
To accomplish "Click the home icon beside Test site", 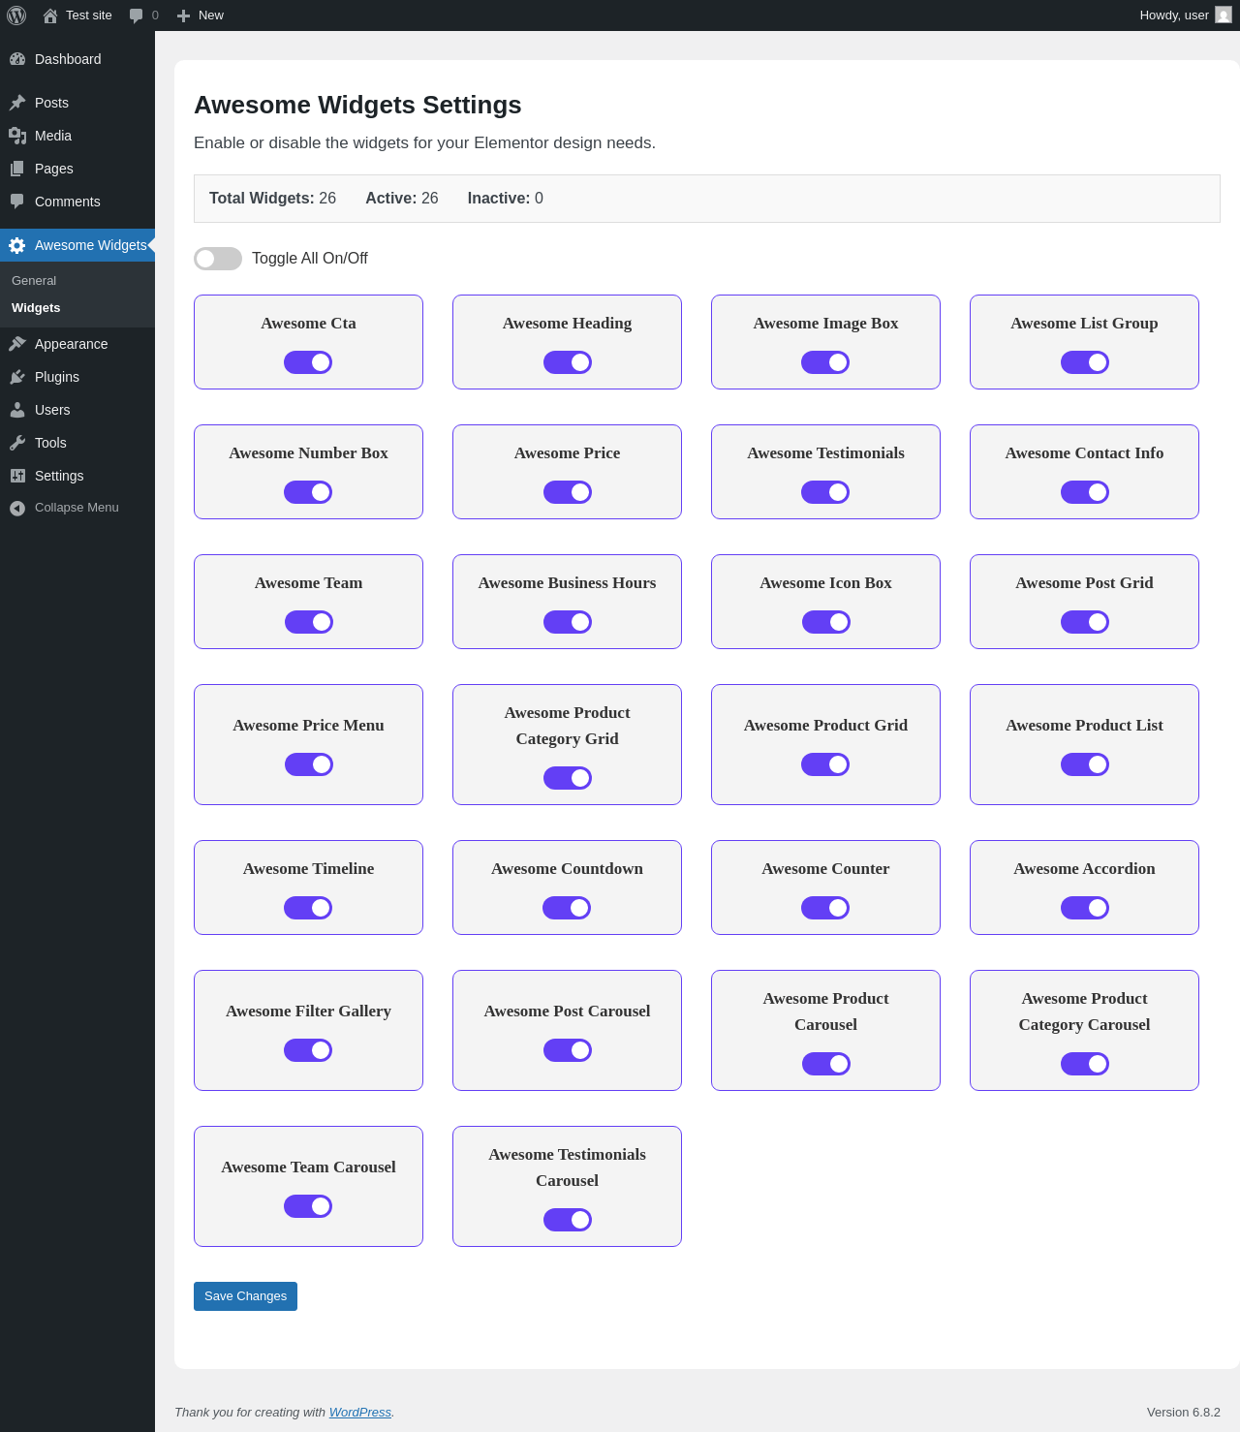I will pyautogui.click(x=50, y=16).
